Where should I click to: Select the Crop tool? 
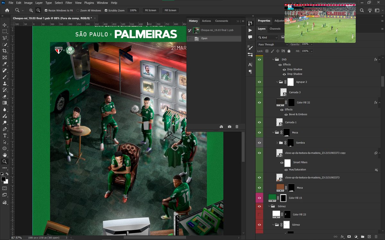(4, 51)
